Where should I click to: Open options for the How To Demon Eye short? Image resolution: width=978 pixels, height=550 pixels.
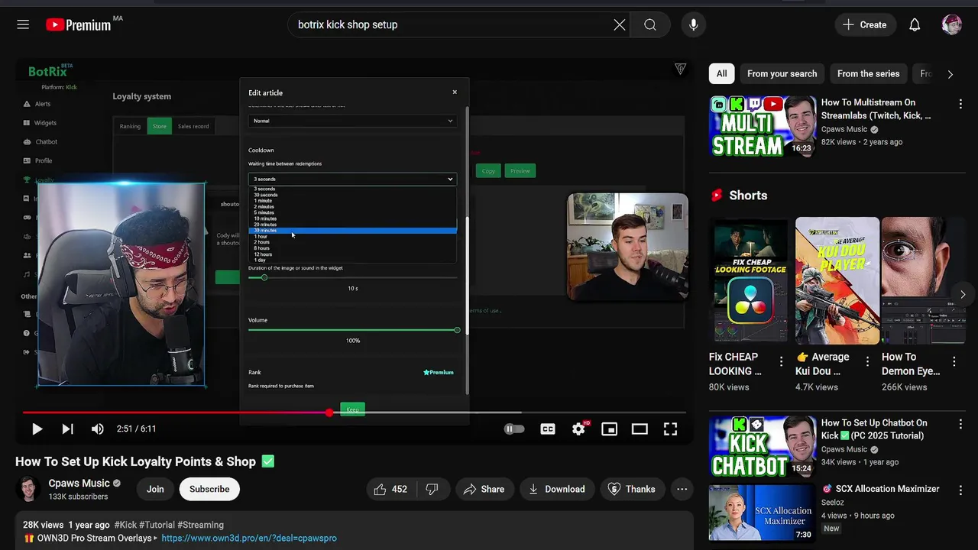tap(954, 361)
